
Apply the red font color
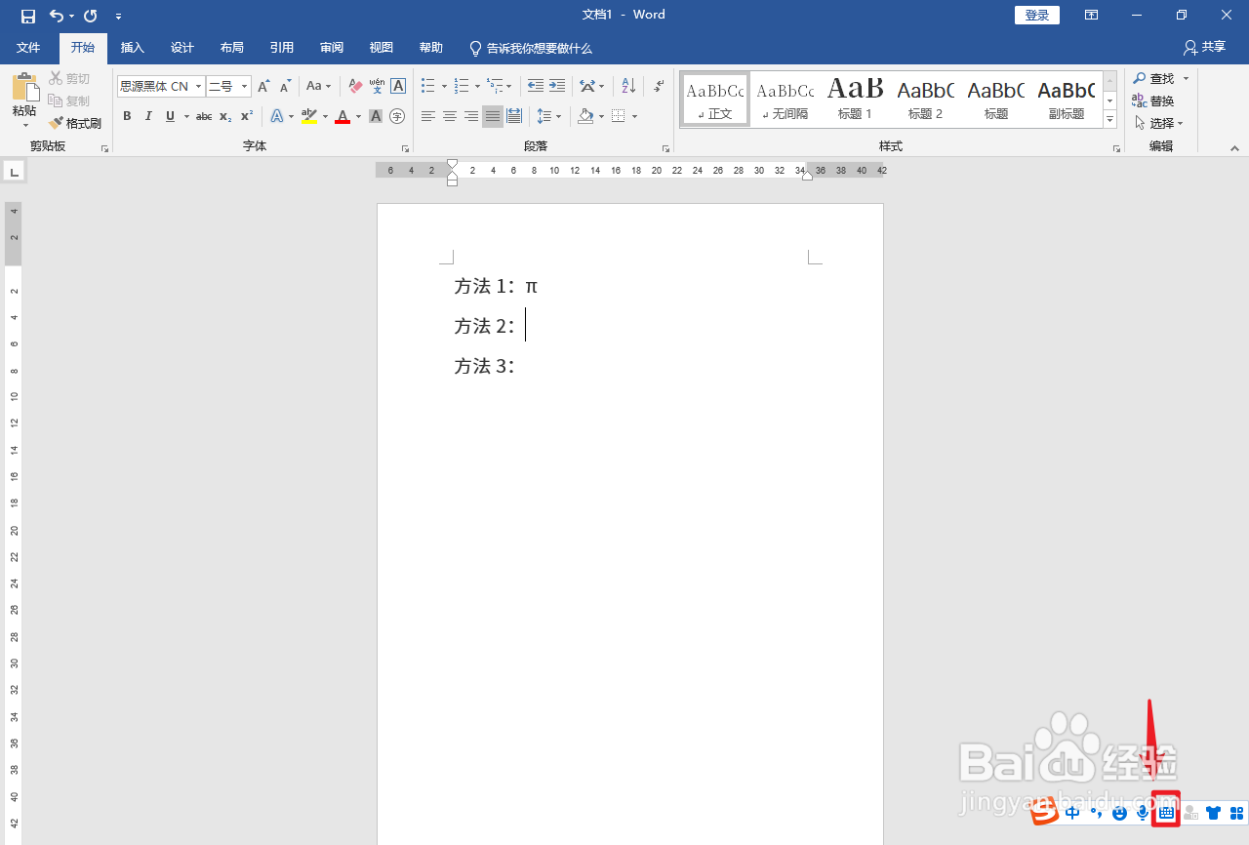coord(342,116)
